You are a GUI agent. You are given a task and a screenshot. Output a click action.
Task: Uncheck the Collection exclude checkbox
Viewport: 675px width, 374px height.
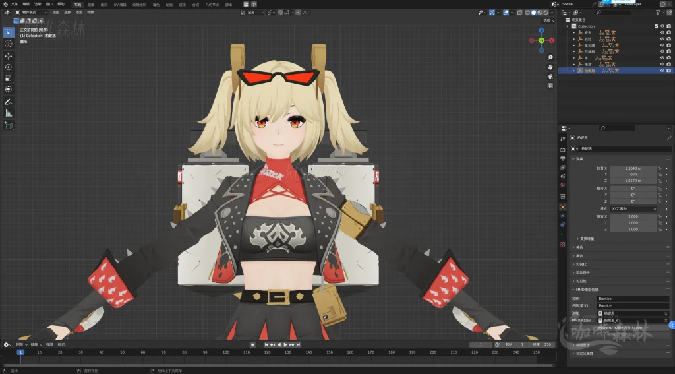(x=656, y=26)
